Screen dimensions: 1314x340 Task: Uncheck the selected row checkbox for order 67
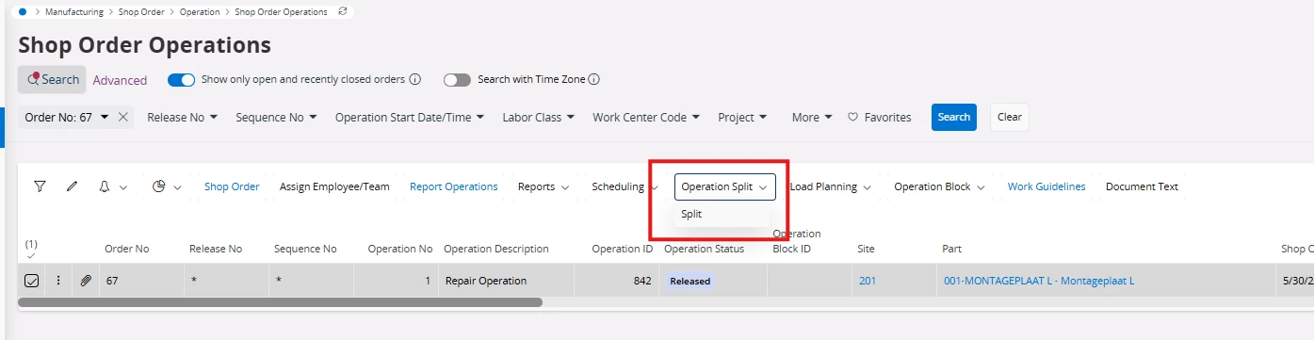(x=31, y=281)
